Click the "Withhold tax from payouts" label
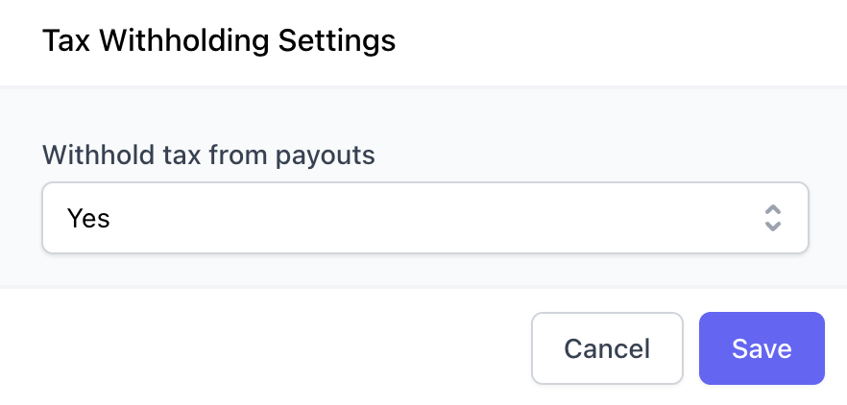This screenshot has height=405, width=847. click(x=208, y=155)
